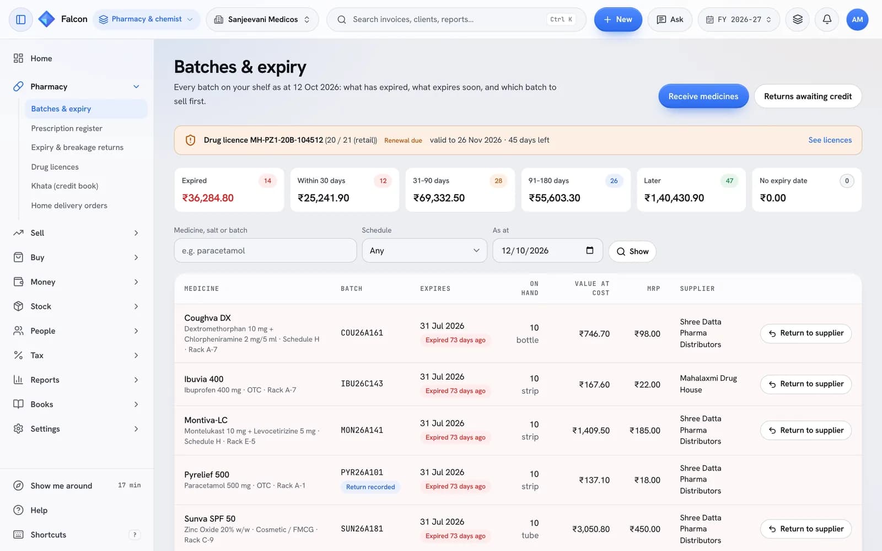The image size is (882, 551).
Task: Click the People icon in the sidebar
Action: pos(18,331)
